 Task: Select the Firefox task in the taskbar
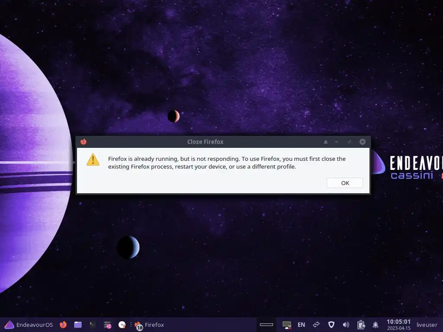point(149,325)
